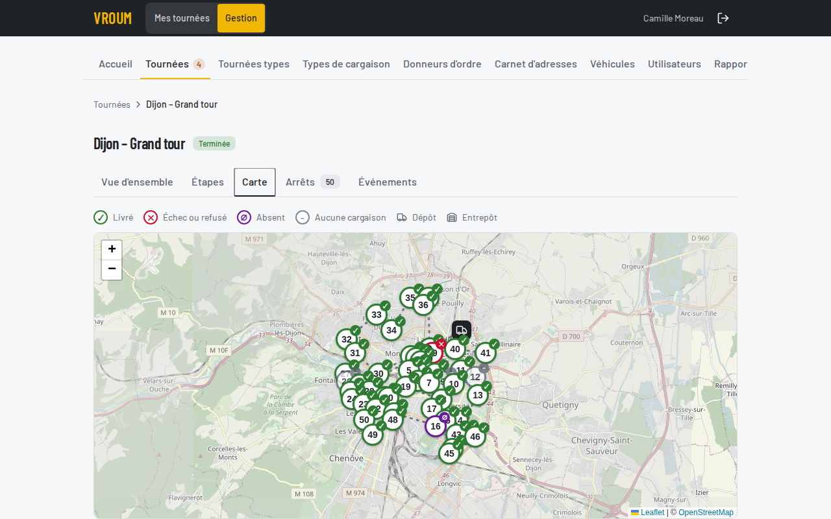The image size is (831, 519).
Task: Open the Étapes sub-tab
Action: click(208, 182)
